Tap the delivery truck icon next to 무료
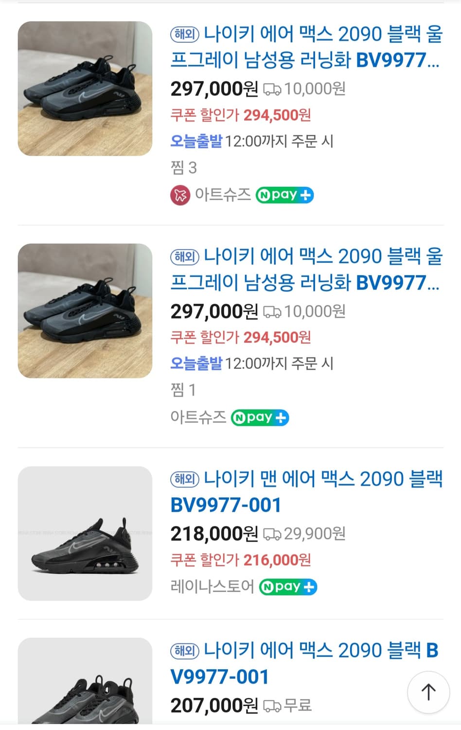Viewport: 461px width, 730px height. click(x=272, y=706)
